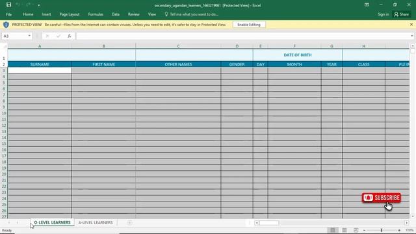The height and width of the screenshot is (234, 416).
Task: Switch to Page Break Preview icon
Action: click(x=356, y=230)
